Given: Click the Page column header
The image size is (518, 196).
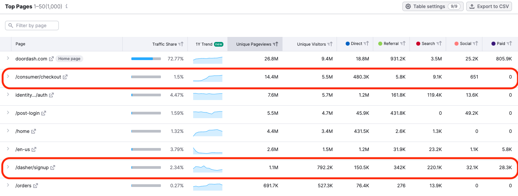Looking at the screenshot, I should [20, 44].
